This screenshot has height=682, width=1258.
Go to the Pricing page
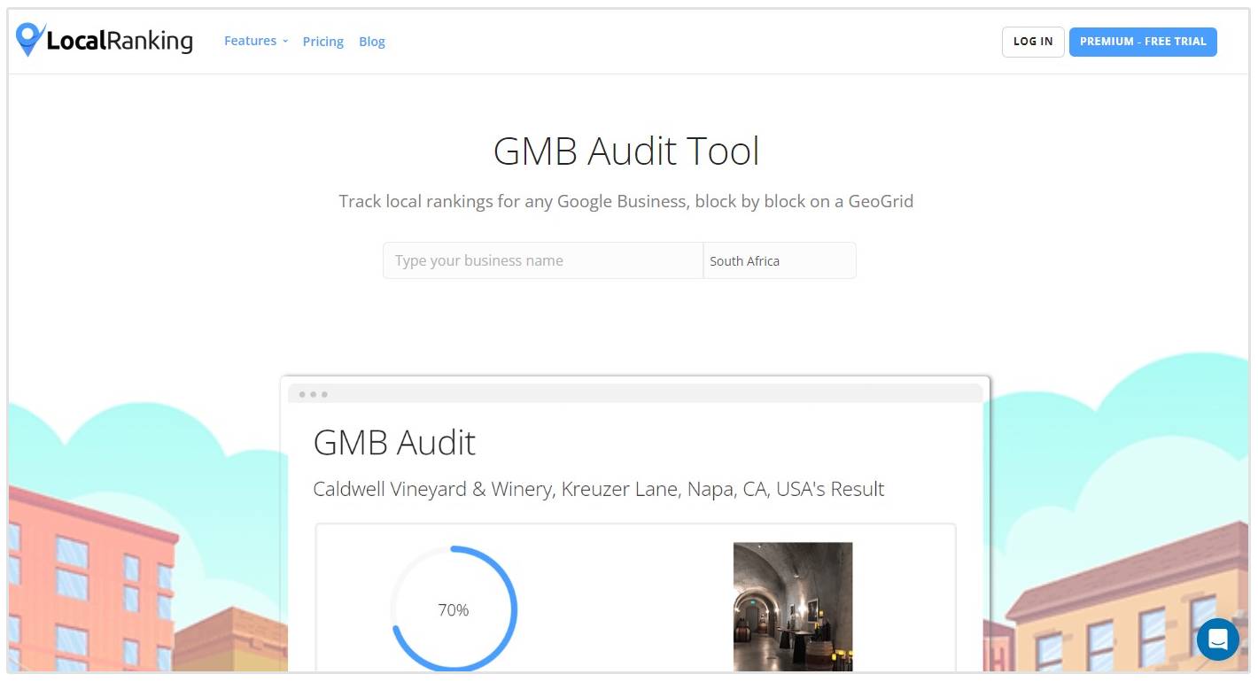pos(322,42)
